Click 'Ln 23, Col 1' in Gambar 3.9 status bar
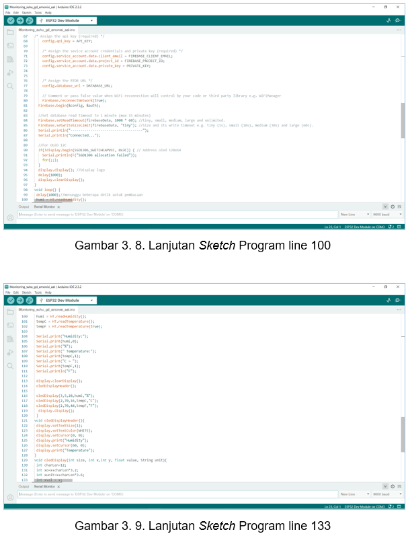The height and width of the screenshot is (536, 408). point(333,506)
